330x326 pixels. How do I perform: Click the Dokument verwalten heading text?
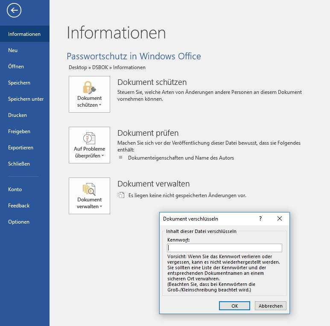(153, 183)
